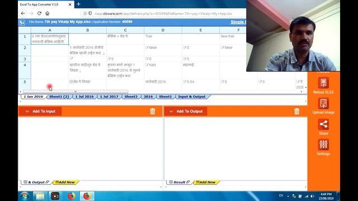The width and height of the screenshot is (358, 201).
Task: Open the Windows Start menu
Action: click(x=25, y=196)
